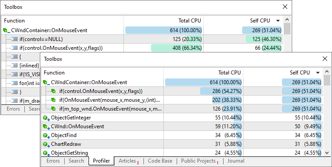
Task: Click line icon of the '}' row
Action: pyautogui.click(x=15, y=92)
